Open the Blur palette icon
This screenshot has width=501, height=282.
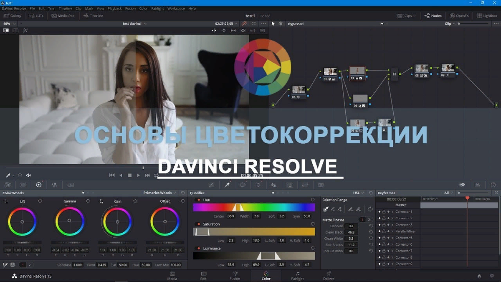(274, 185)
